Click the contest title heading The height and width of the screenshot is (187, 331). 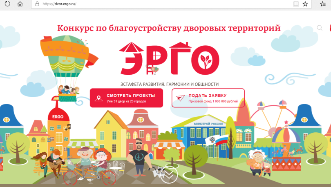pyautogui.click(x=169, y=28)
